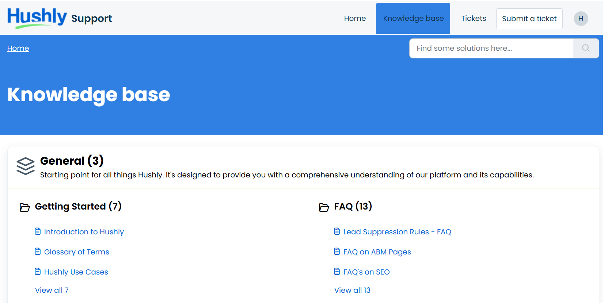The height and width of the screenshot is (303, 608).
Task: Click the search magnifier icon button
Action: click(x=586, y=48)
